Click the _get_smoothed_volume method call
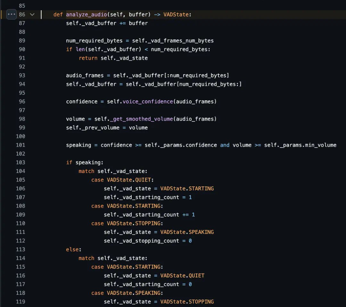 pos(142,119)
